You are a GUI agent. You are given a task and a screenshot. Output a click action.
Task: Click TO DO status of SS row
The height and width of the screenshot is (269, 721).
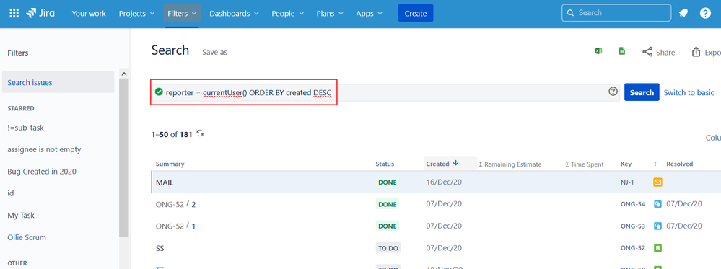click(x=388, y=248)
